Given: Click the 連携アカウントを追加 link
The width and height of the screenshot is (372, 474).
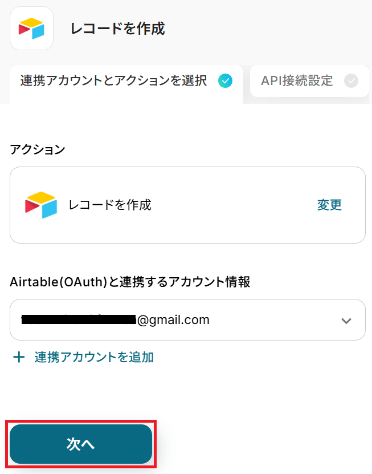Looking at the screenshot, I should click(94, 358).
